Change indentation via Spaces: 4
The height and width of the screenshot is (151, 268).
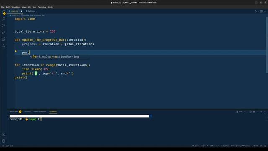[x=204, y=146]
